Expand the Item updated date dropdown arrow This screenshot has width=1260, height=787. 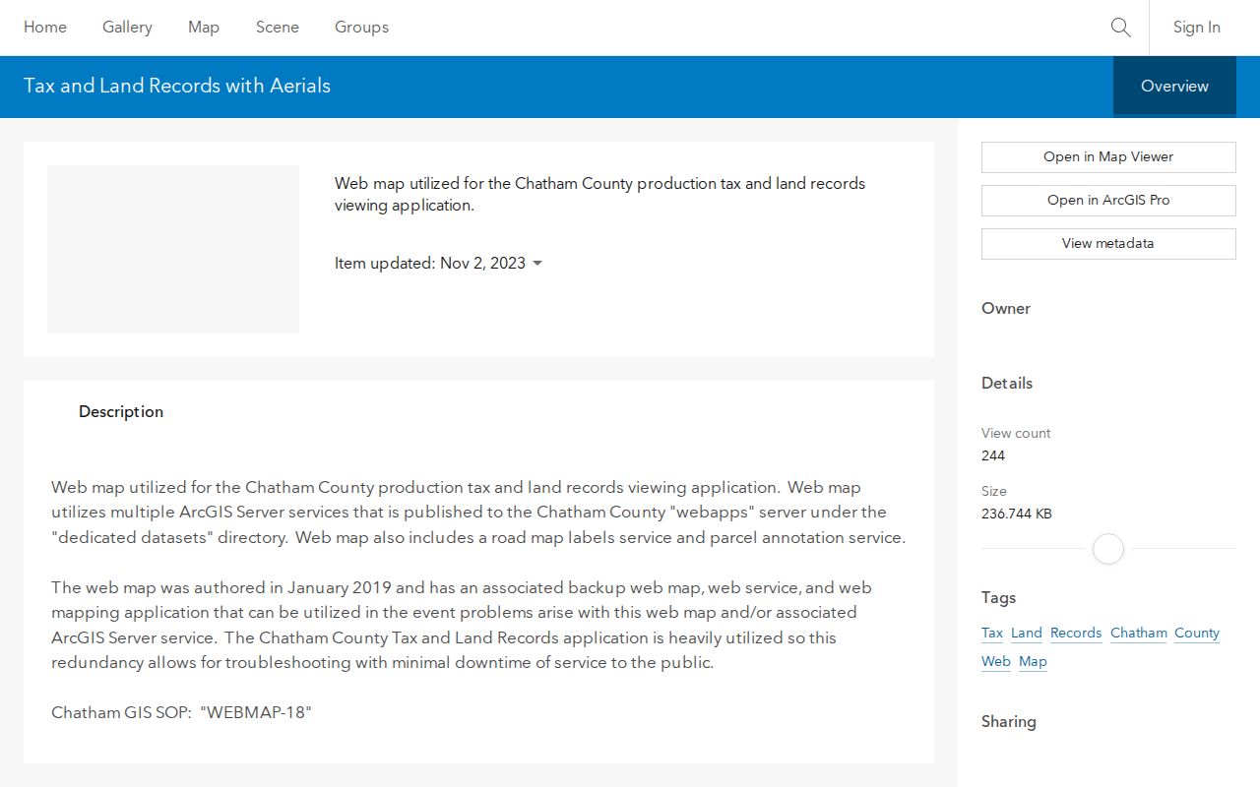point(536,264)
